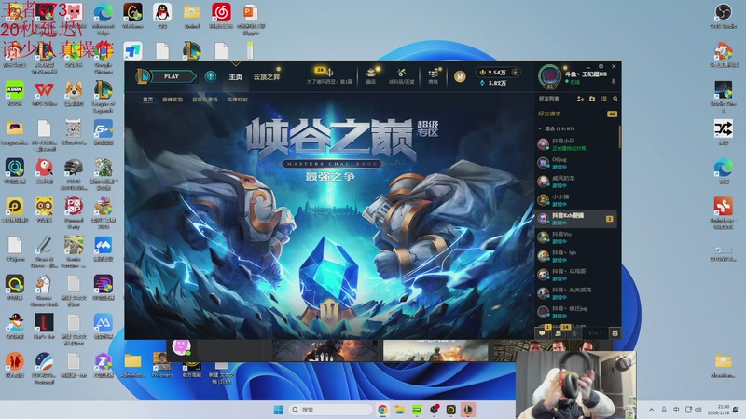
Task: Click the Windows Start button on taskbar
Action: (x=279, y=410)
